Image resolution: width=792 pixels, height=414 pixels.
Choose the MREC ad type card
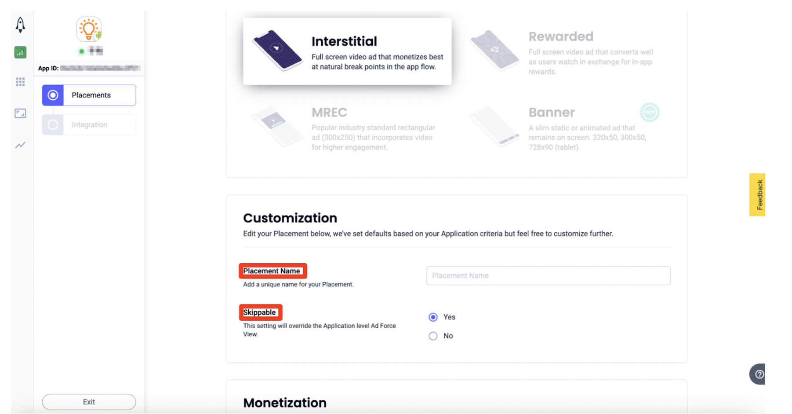pos(347,128)
